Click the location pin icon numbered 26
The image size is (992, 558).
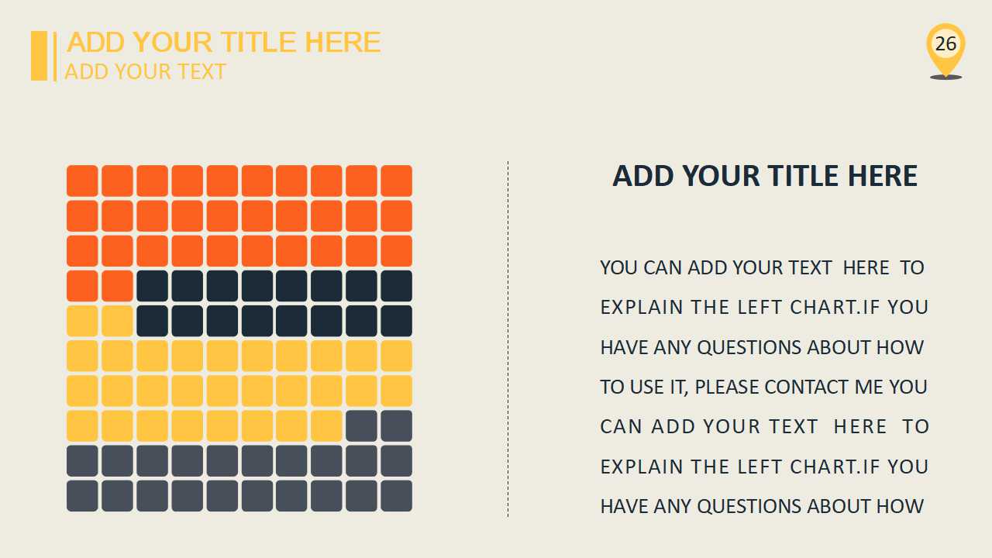coord(945,46)
